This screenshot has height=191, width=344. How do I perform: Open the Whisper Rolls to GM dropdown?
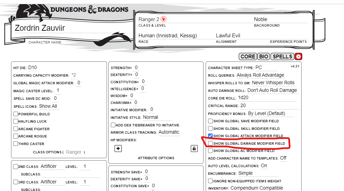pos(273,83)
